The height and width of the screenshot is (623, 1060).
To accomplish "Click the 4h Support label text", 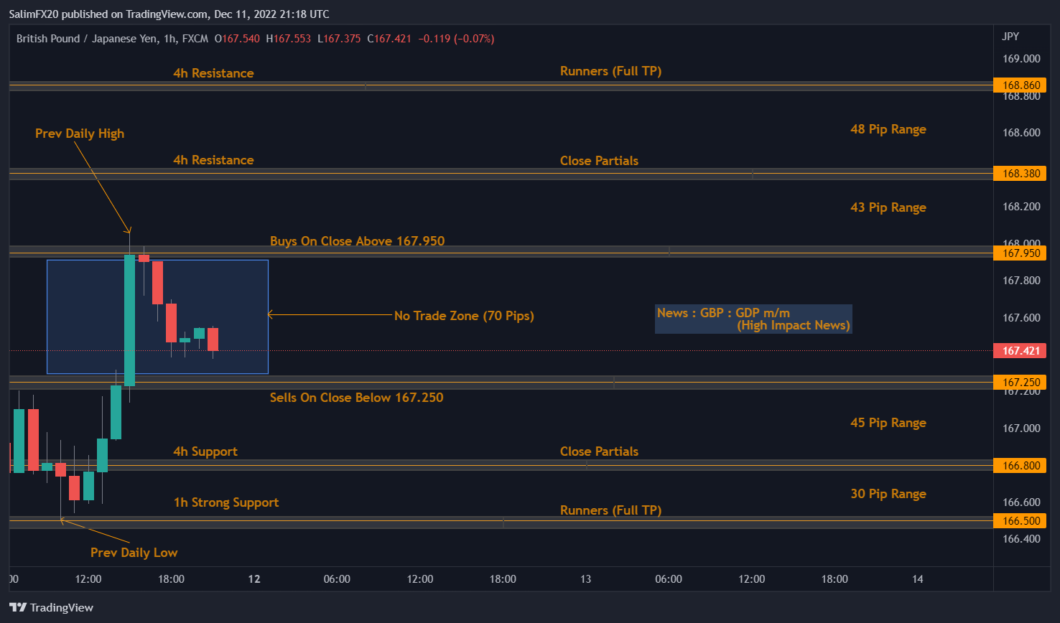I will pos(205,451).
